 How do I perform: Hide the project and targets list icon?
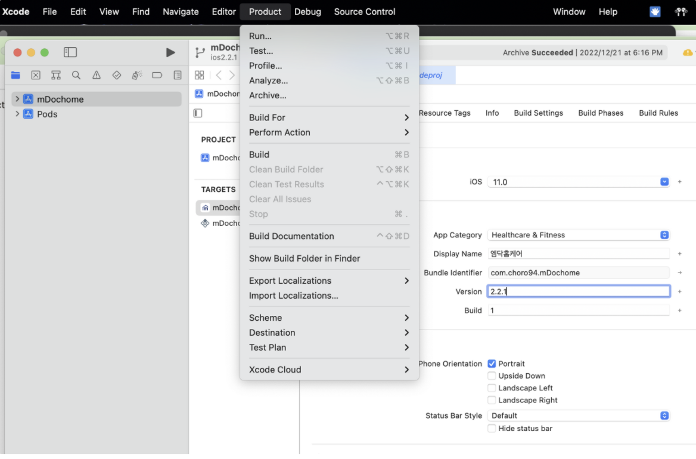point(198,113)
